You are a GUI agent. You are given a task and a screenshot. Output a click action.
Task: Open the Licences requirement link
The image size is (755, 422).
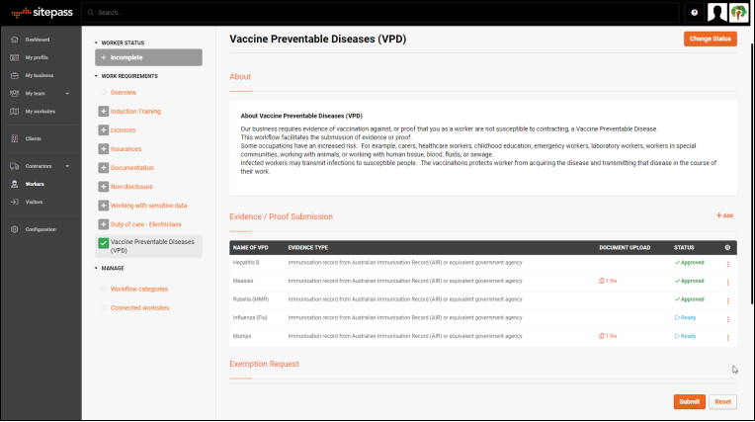click(x=123, y=130)
